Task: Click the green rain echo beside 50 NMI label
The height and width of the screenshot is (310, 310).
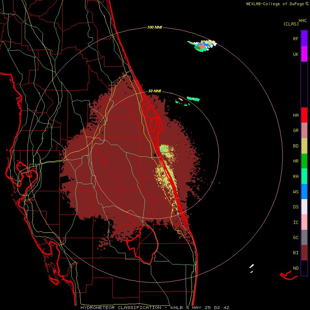Action: [193, 99]
